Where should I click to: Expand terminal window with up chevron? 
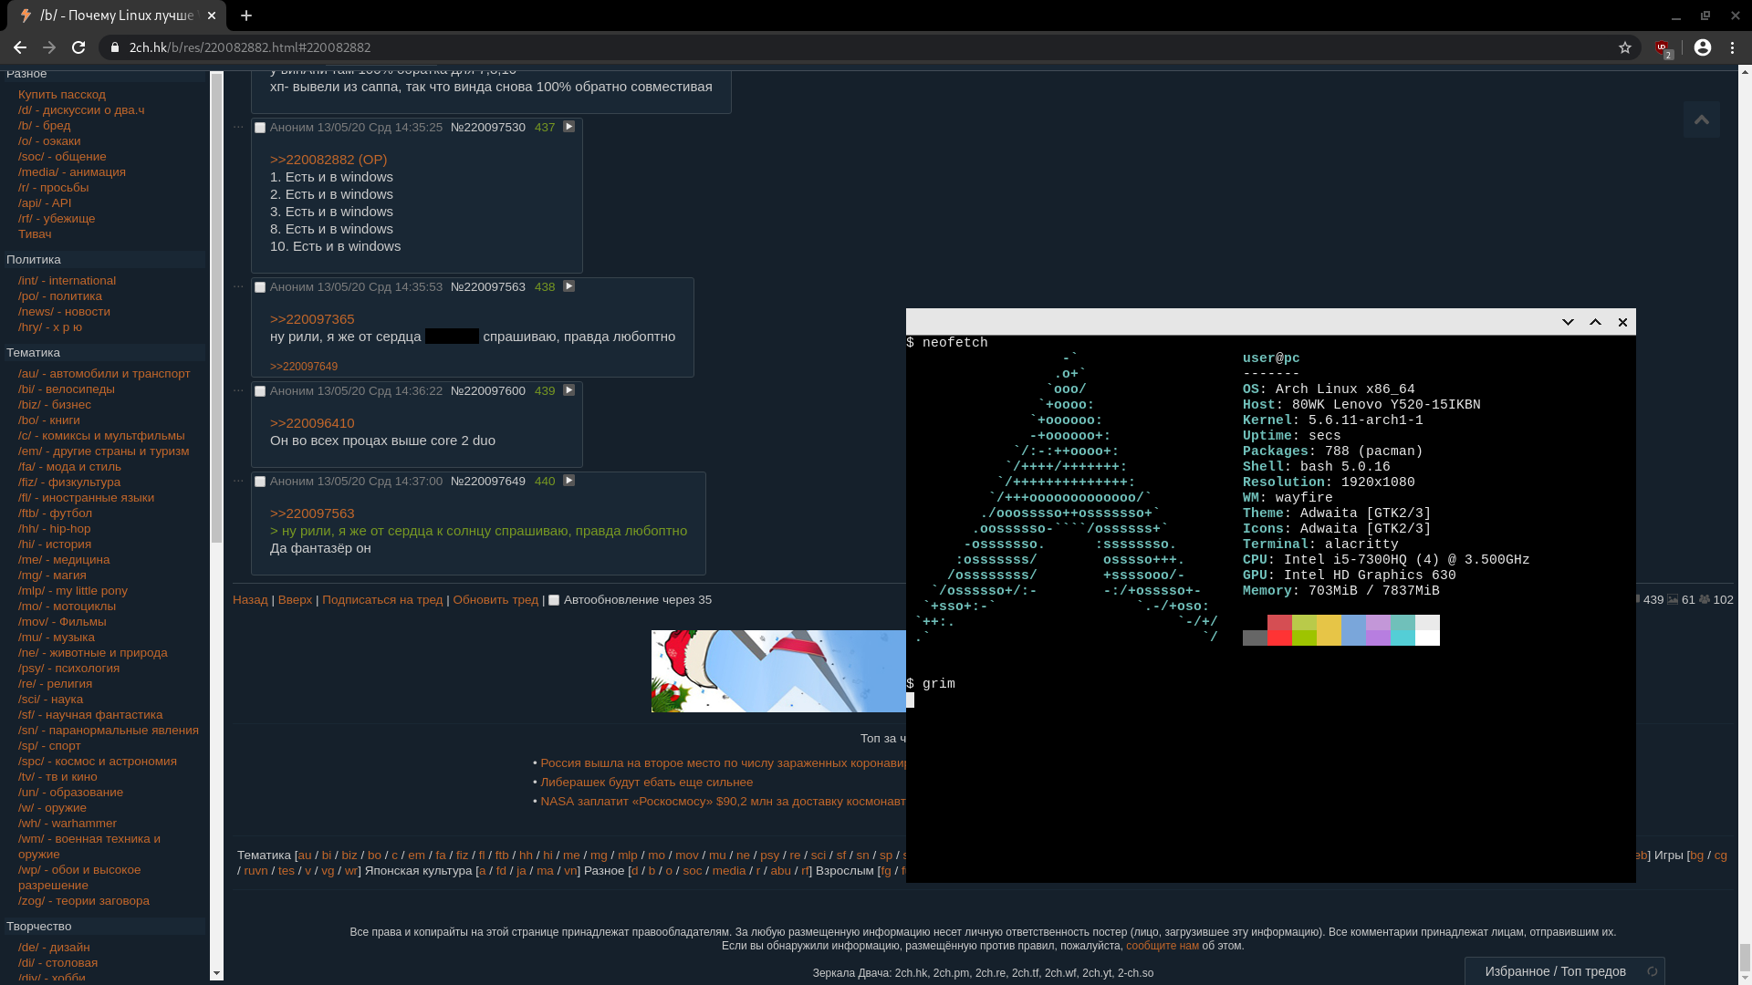(1595, 322)
